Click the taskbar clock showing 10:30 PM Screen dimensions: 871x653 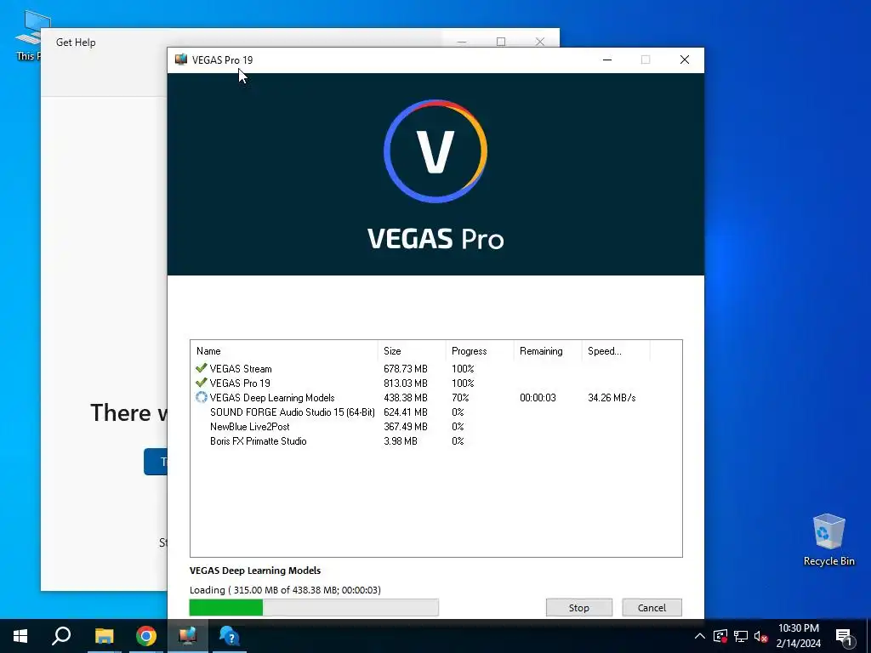pyautogui.click(x=798, y=636)
